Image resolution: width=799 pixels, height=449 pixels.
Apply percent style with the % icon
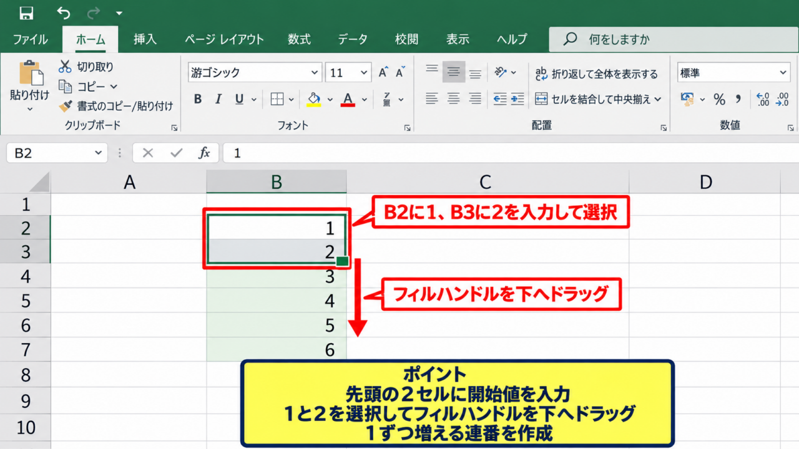click(719, 99)
